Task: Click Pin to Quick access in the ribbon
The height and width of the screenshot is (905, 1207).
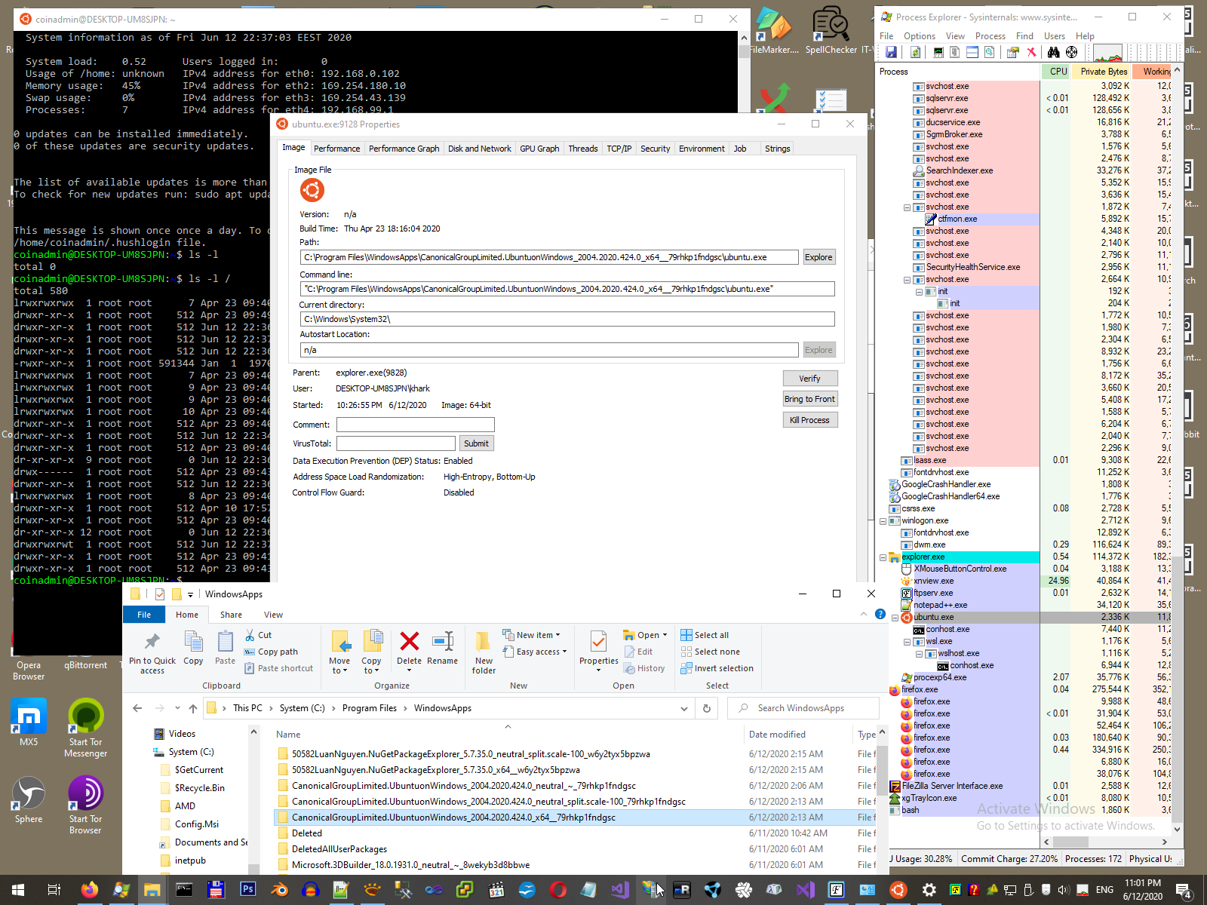Action: pos(152,653)
